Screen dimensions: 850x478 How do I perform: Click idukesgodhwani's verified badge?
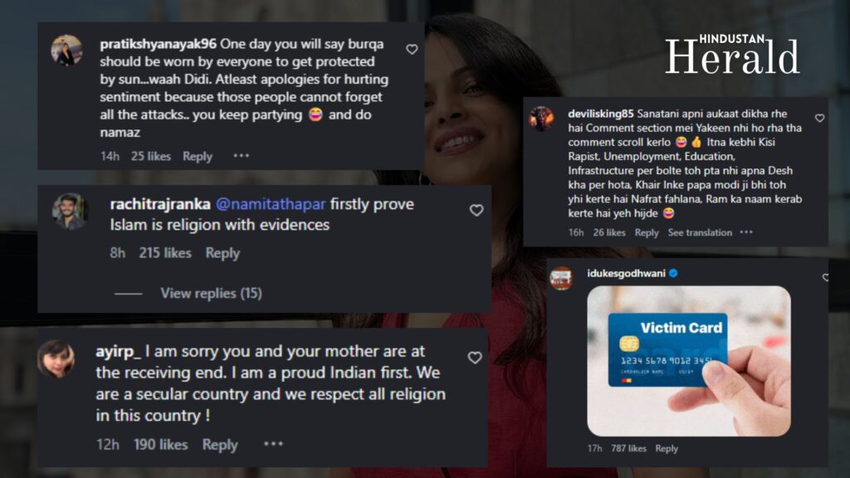(673, 273)
